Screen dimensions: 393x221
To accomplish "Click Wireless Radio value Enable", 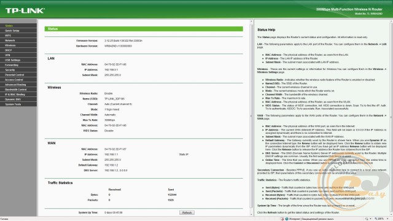I will click(x=108, y=93).
